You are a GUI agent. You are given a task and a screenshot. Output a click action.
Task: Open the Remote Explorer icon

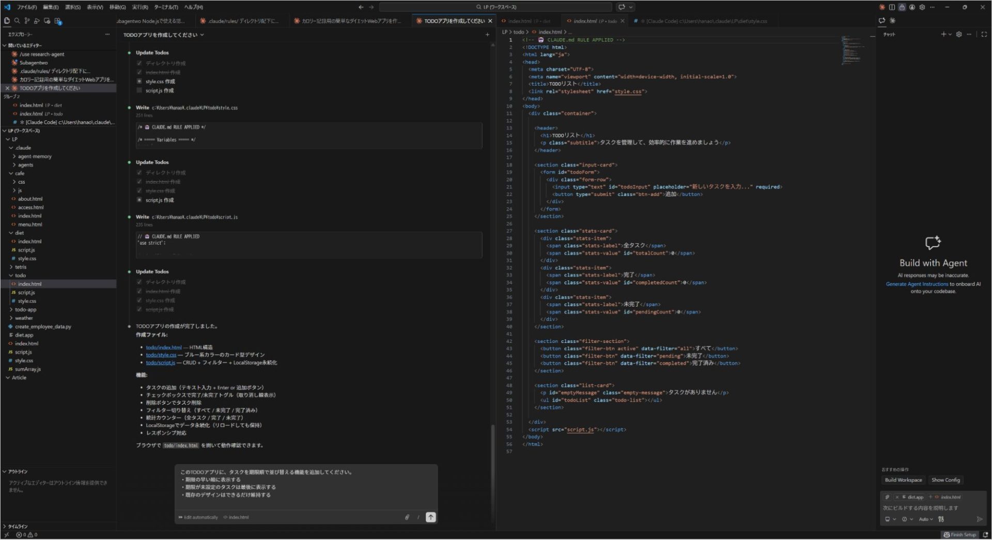[x=47, y=21]
